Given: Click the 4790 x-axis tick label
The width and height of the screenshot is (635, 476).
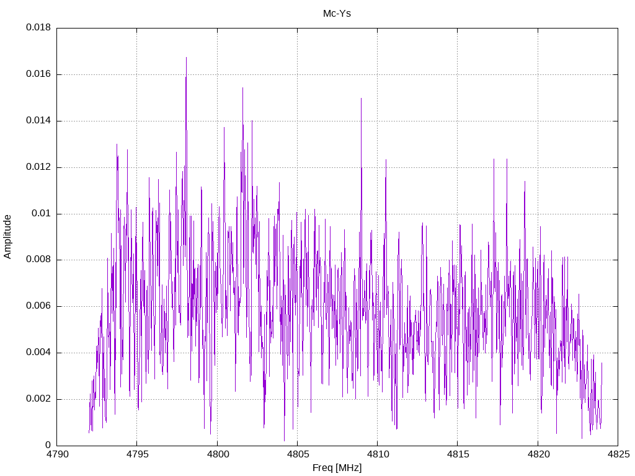Looking at the screenshot, I should click(x=57, y=454).
